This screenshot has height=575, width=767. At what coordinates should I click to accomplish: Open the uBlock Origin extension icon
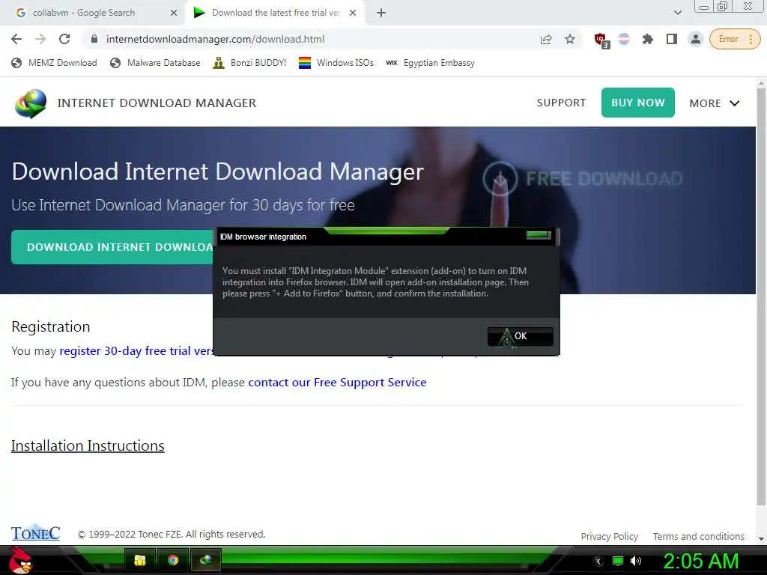(x=601, y=40)
